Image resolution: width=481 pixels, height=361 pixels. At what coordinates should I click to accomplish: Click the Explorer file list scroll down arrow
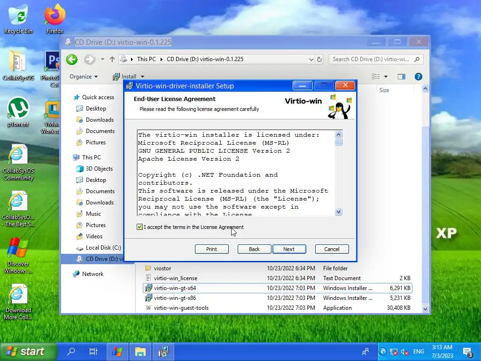click(425, 309)
